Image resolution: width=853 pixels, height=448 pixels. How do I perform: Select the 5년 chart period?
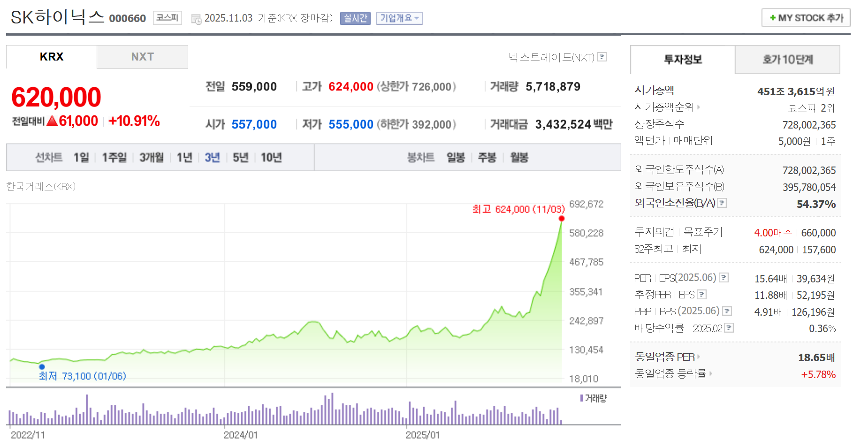(240, 158)
